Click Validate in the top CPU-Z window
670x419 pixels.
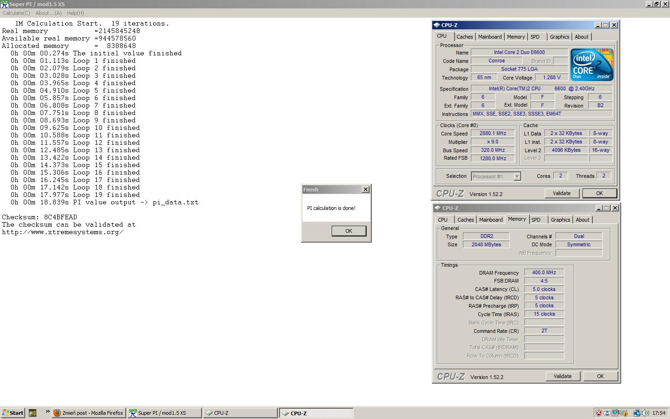pos(562,193)
